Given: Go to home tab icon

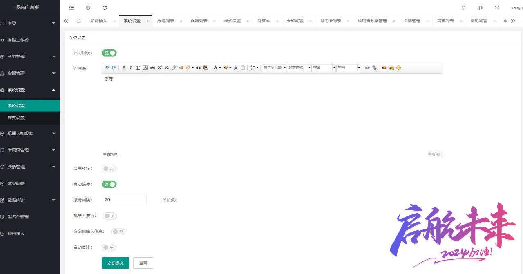Looking at the screenshot, I should coord(79,21).
